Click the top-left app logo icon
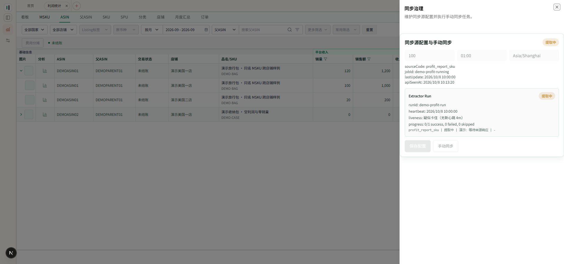 point(8,7)
